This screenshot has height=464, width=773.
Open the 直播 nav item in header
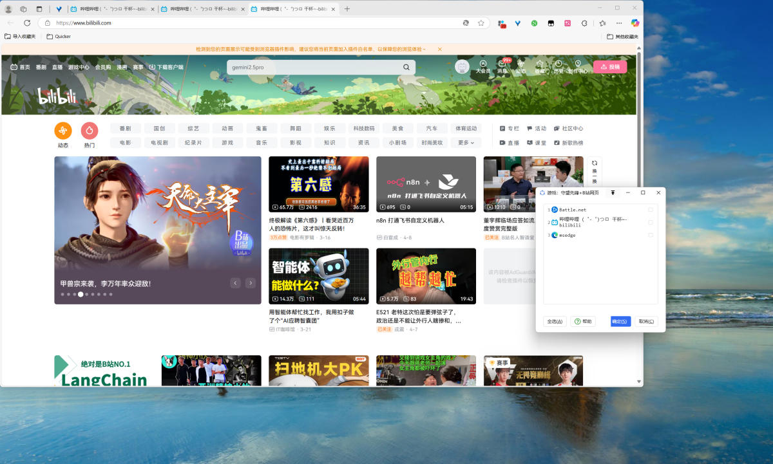click(x=57, y=67)
